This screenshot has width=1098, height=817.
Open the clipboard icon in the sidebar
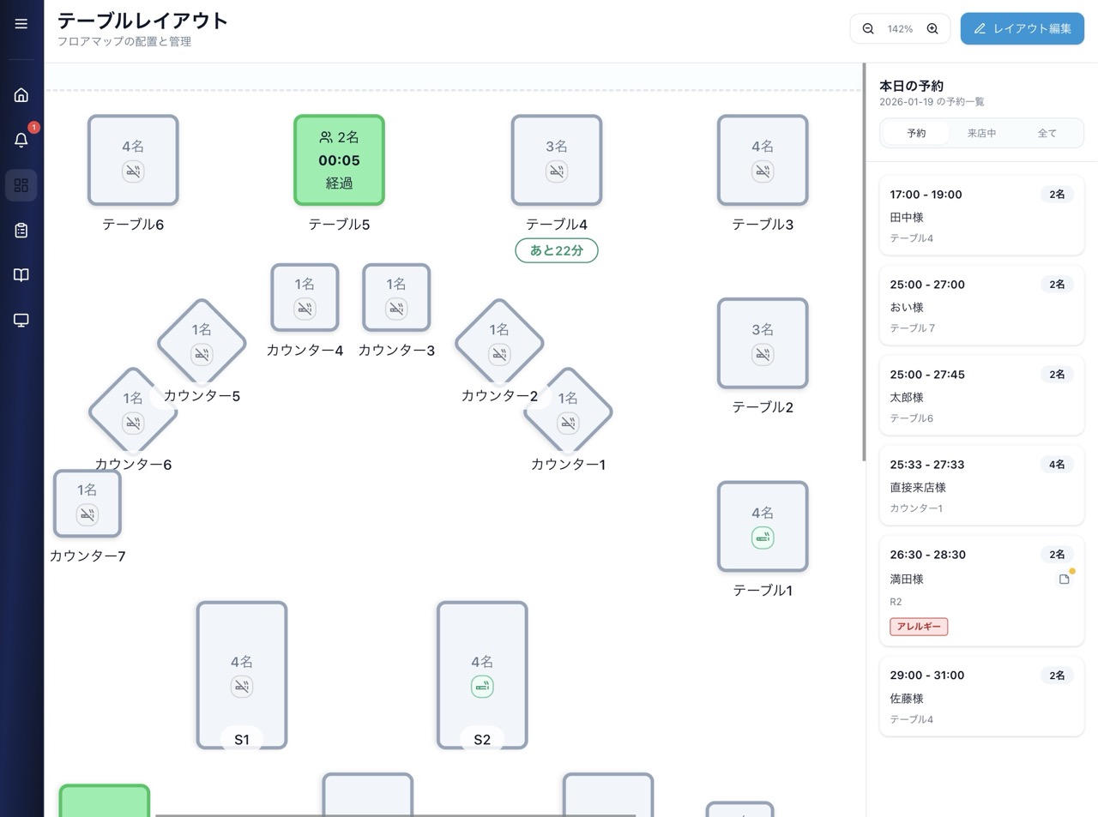pos(21,230)
